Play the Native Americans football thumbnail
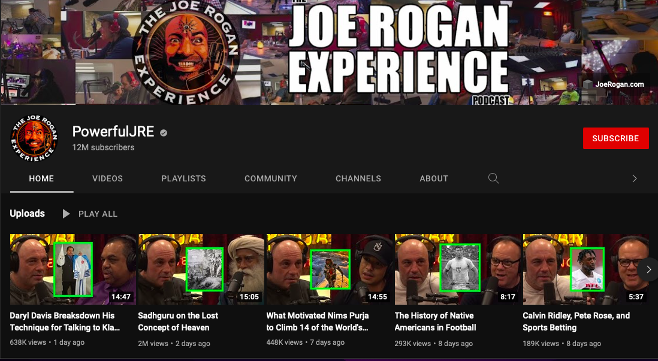The height and width of the screenshot is (361, 658). tap(457, 269)
